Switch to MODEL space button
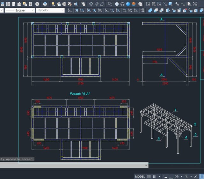This screenshot has width=204, height=179. point(140,176)
